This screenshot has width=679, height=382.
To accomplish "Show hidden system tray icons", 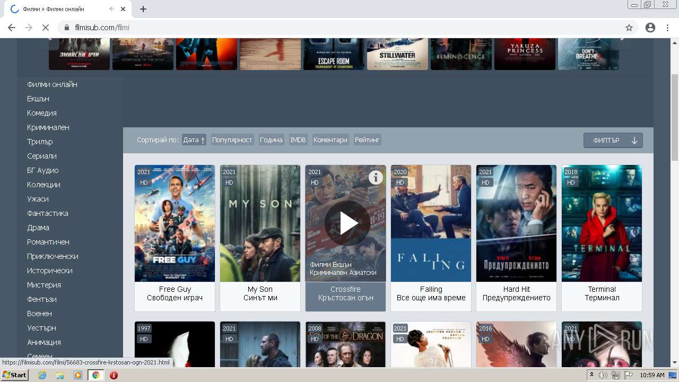I will 591,375.
